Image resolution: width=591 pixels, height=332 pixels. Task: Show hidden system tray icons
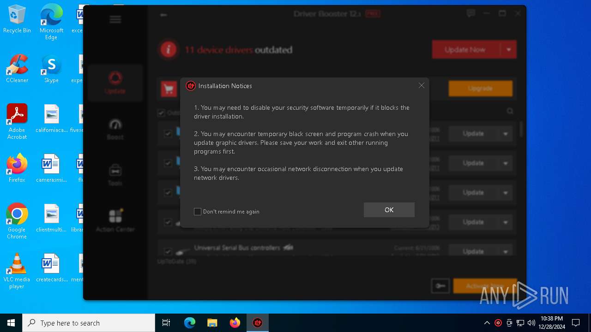[487, 323]
